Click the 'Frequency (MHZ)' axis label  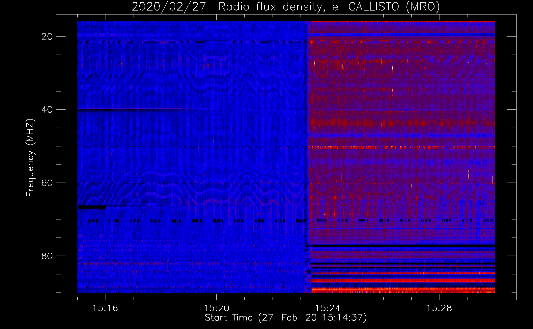click(x=30, y=158)
